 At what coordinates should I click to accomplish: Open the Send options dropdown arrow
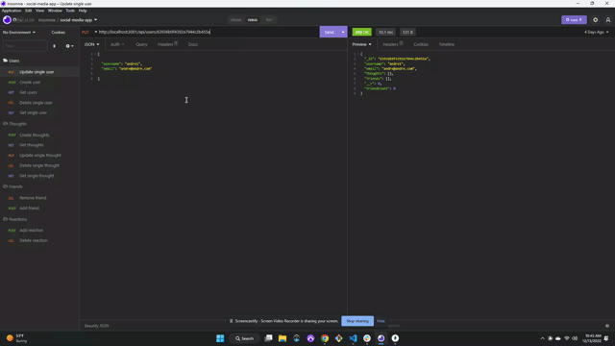343,32
